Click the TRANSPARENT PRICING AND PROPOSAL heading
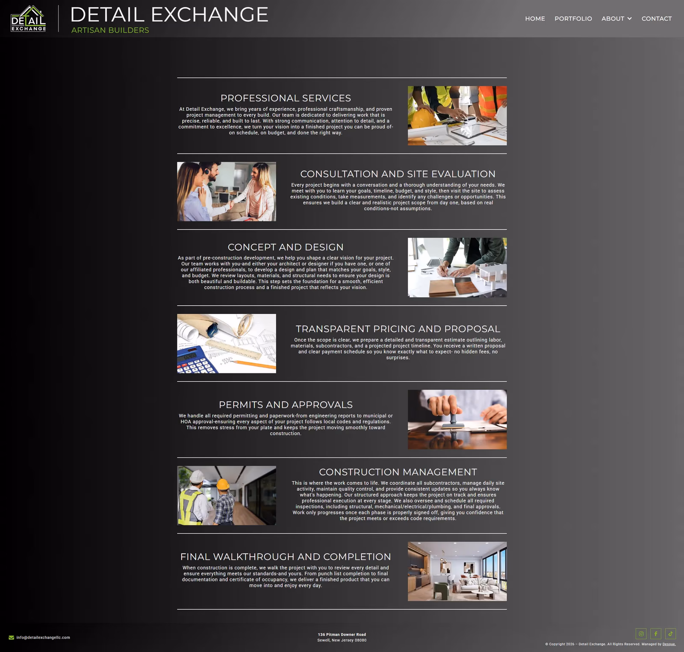The width and height of the screenshot is (684, 652). click(398, 329)
